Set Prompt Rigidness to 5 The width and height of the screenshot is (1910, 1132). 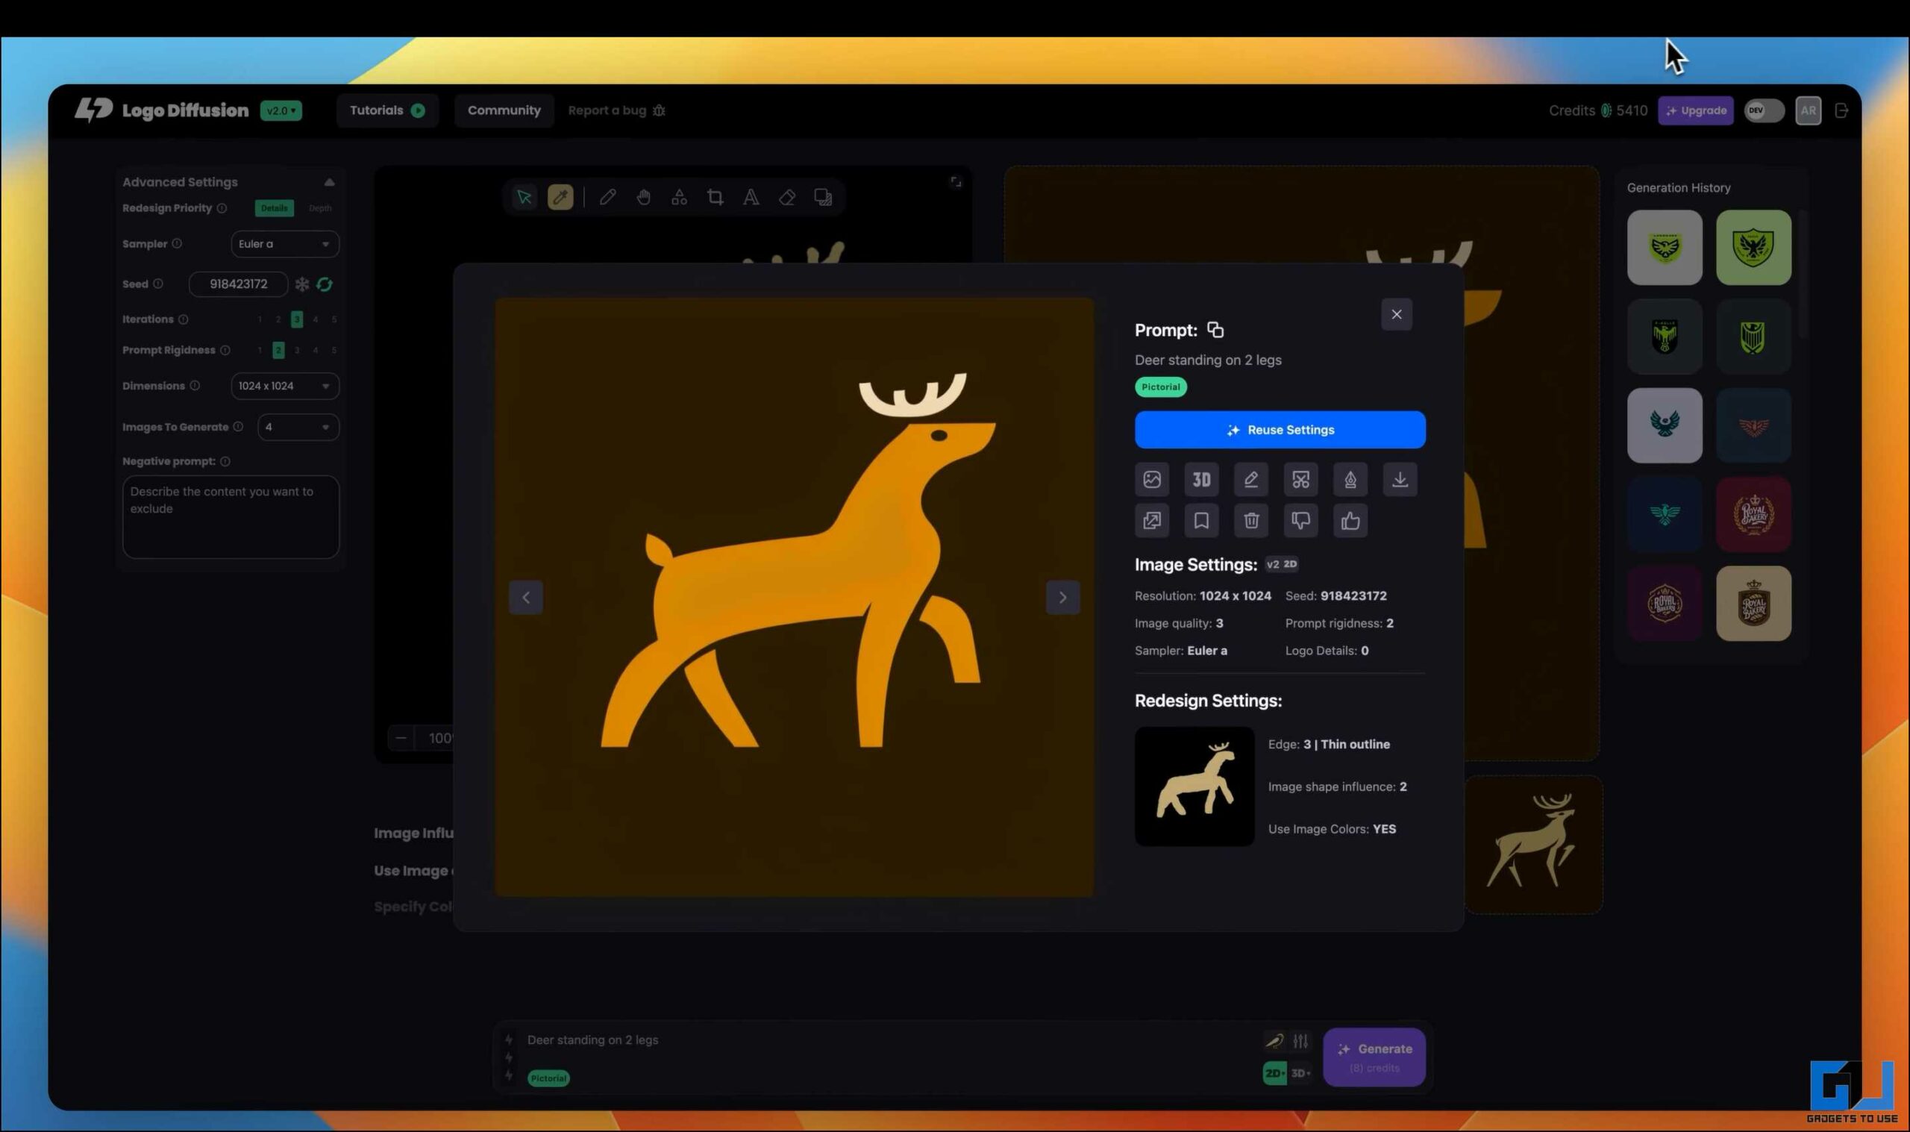click(334, 350)
